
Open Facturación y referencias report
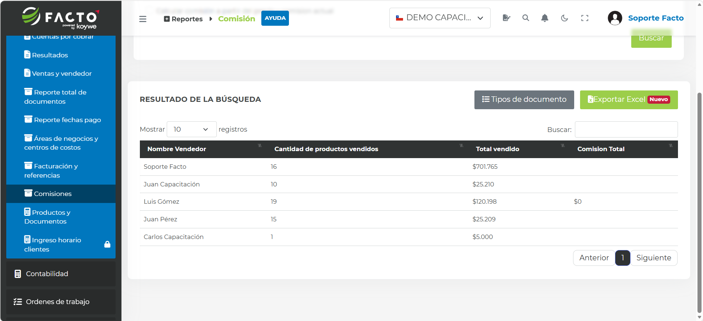point(61,170)
